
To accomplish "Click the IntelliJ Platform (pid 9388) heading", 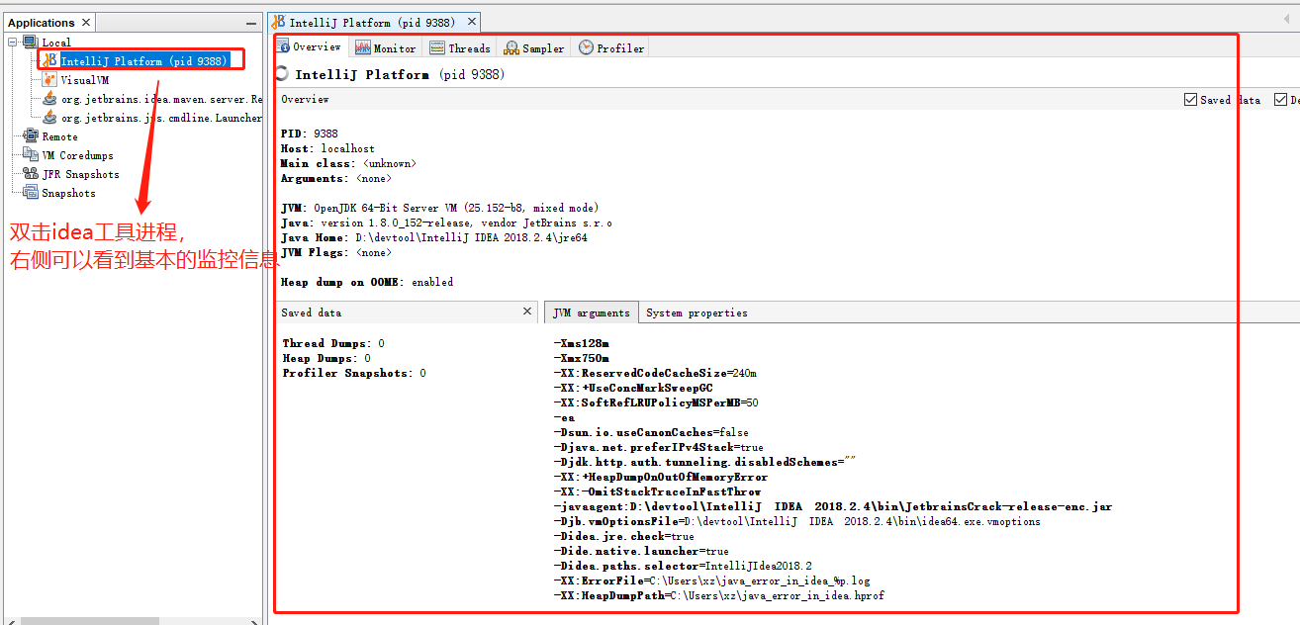I will [x=399, y=74].
